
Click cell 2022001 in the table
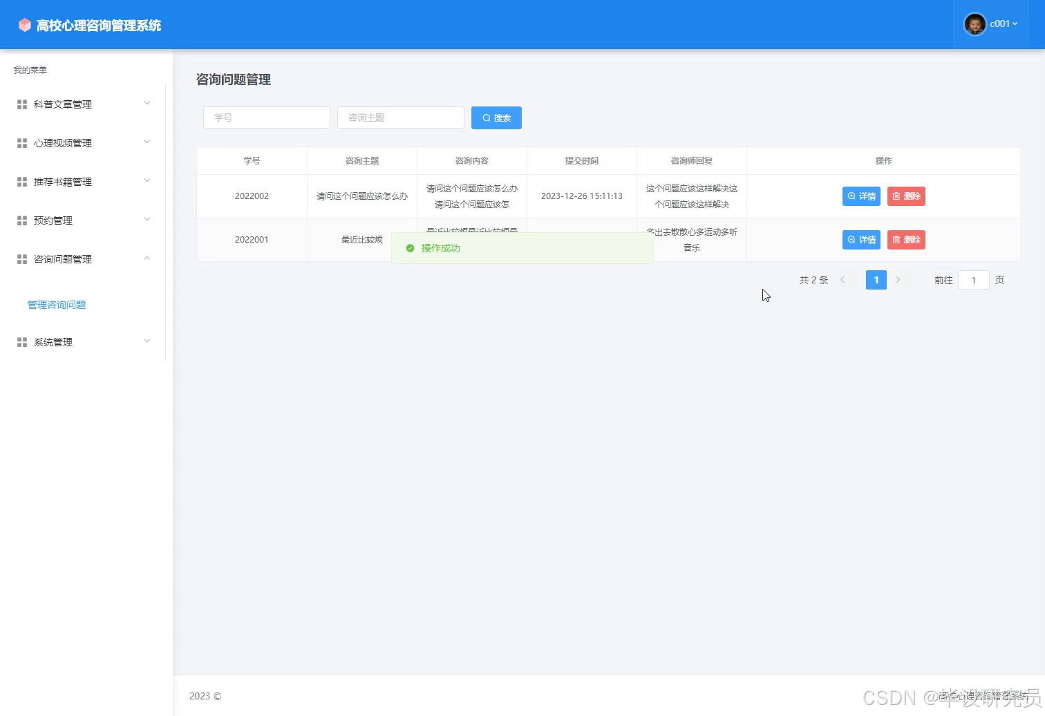tap(252, 240)
